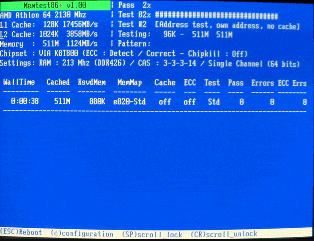Click the Std test value
The width and height of the screenshot is (314, 241).
tap(214, 102)
